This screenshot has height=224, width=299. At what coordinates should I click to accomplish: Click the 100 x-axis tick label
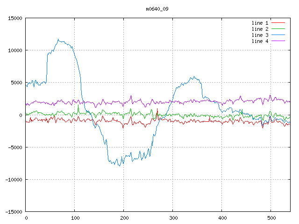pyautogui.click(x=75, y=218)
